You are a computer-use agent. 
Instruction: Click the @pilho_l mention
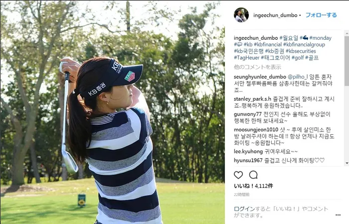pos(298,77)
